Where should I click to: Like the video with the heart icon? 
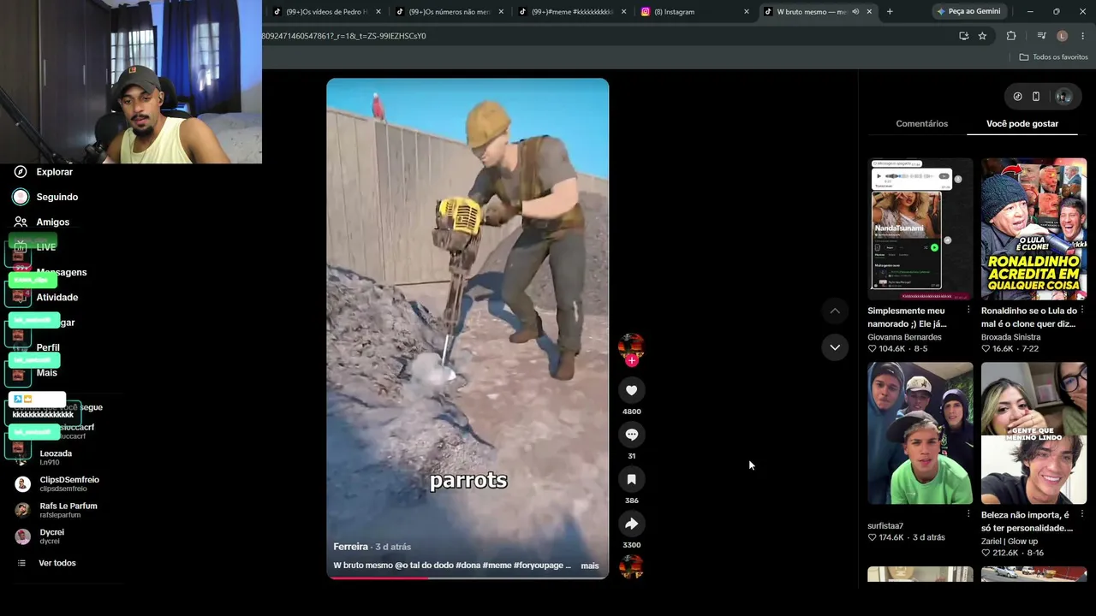click(x=631, y=390)
